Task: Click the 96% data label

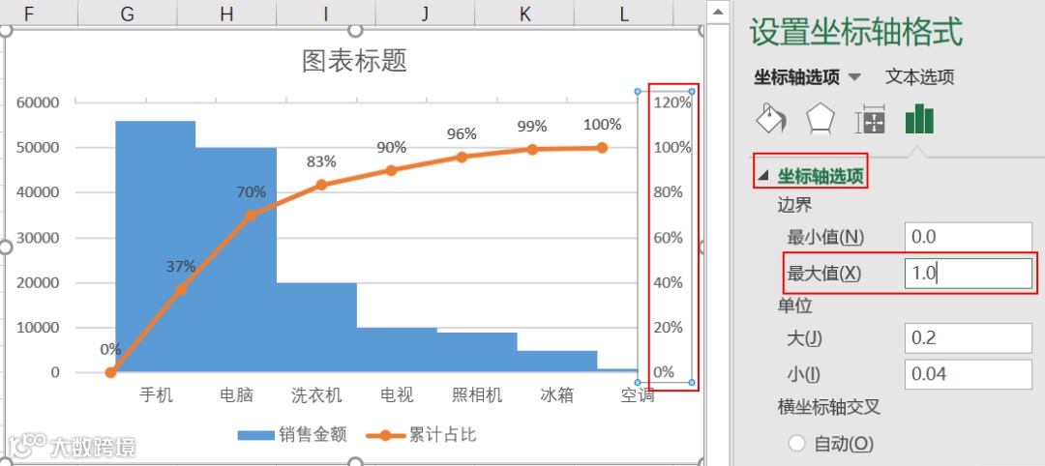Action: 462,133
